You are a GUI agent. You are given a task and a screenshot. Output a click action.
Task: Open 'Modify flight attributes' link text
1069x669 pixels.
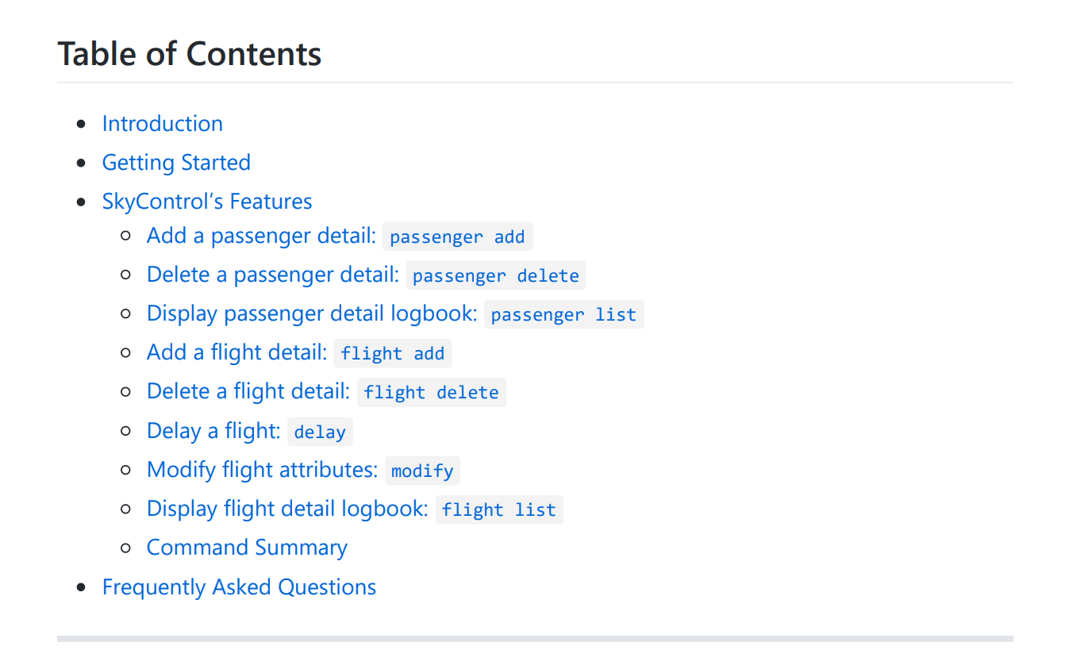coord(262,470)
